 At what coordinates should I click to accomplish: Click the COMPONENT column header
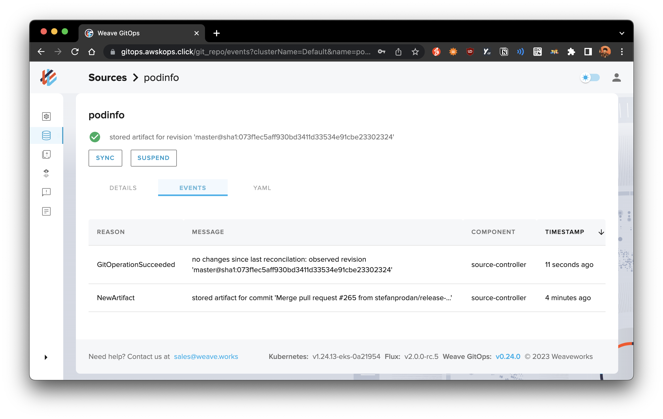[x=493, y=232]
